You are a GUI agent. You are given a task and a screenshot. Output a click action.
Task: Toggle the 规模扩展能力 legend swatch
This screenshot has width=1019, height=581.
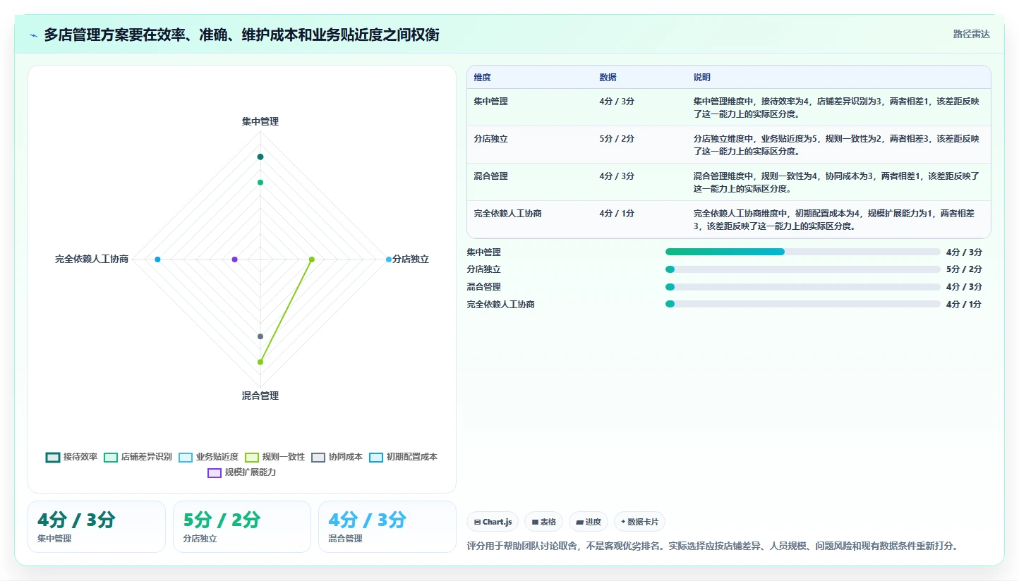click(215, 472)
